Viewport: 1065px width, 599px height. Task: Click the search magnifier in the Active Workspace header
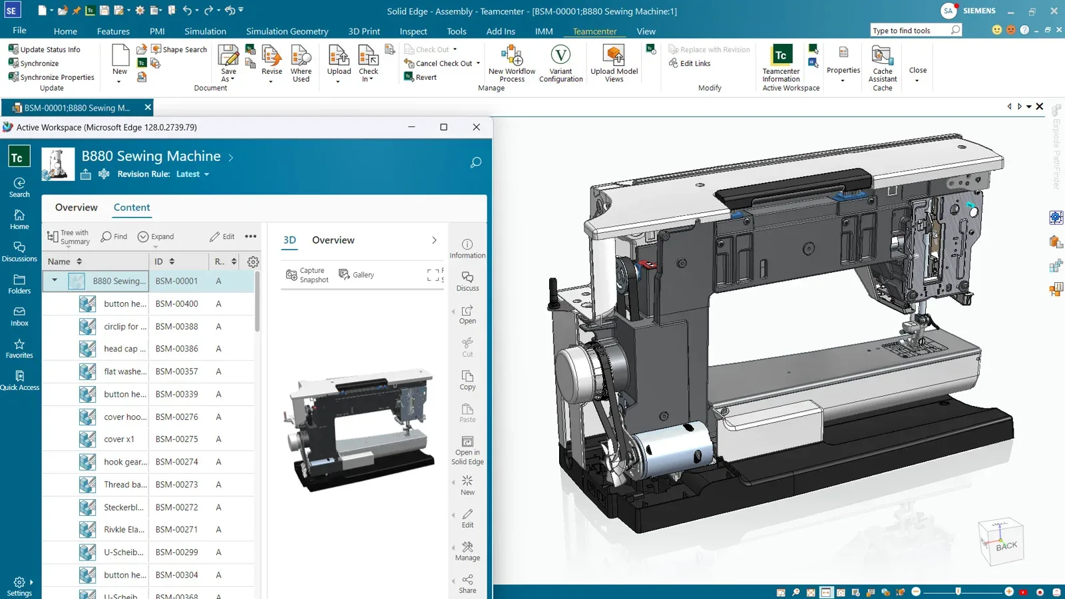click(476, 162)
